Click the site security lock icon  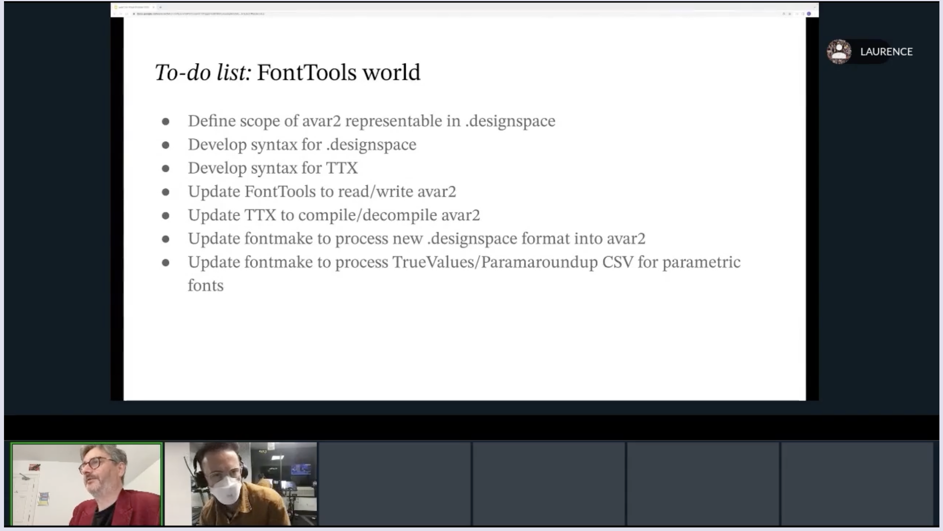pos(134,13)
